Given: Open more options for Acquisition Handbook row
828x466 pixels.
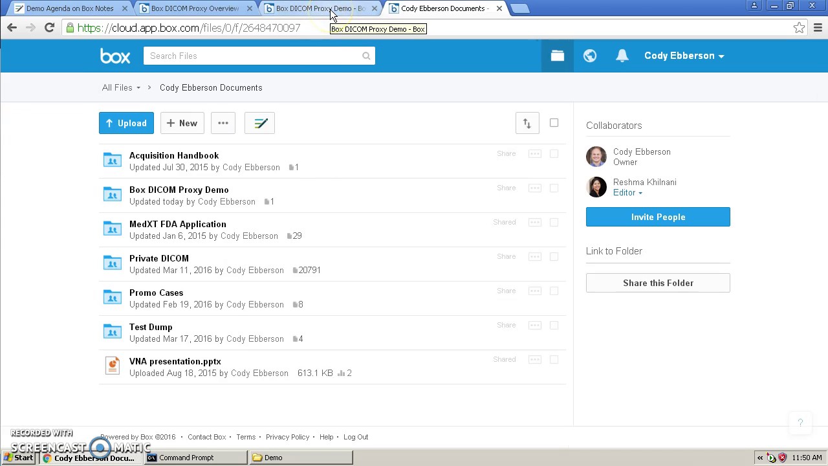Looking at the screenshot, I should coord(534,154).
